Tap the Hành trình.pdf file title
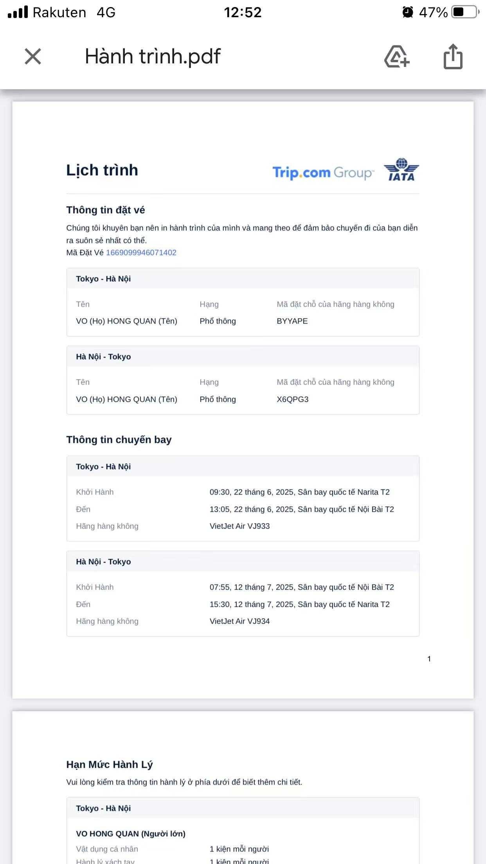The image size is (486, 864). (153, 56)
